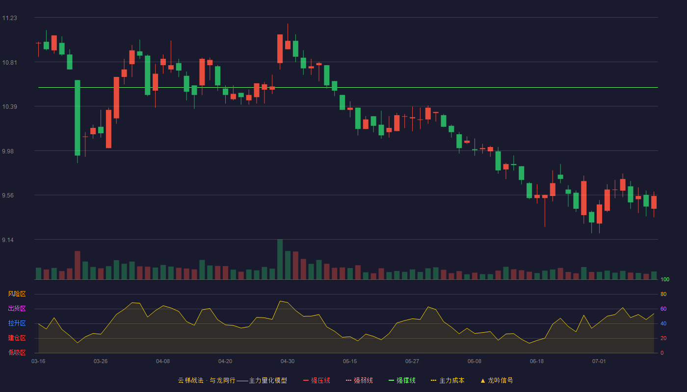Click the 06-18 date label

[537, 361]
